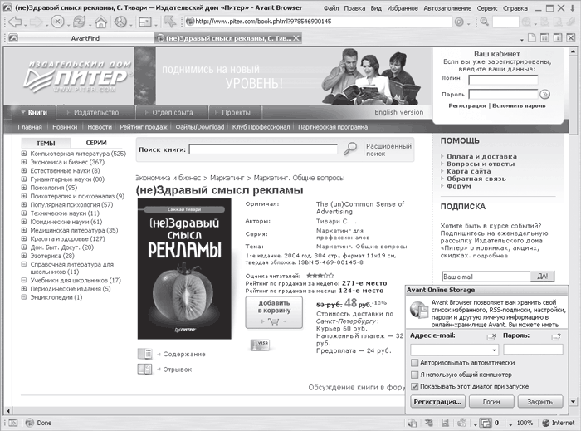
Task: Expand the Психология category node
Action: 24,188
